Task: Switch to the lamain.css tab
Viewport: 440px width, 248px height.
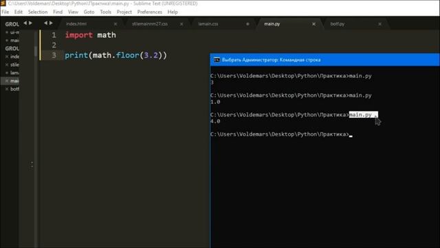Action: [208, 24]
